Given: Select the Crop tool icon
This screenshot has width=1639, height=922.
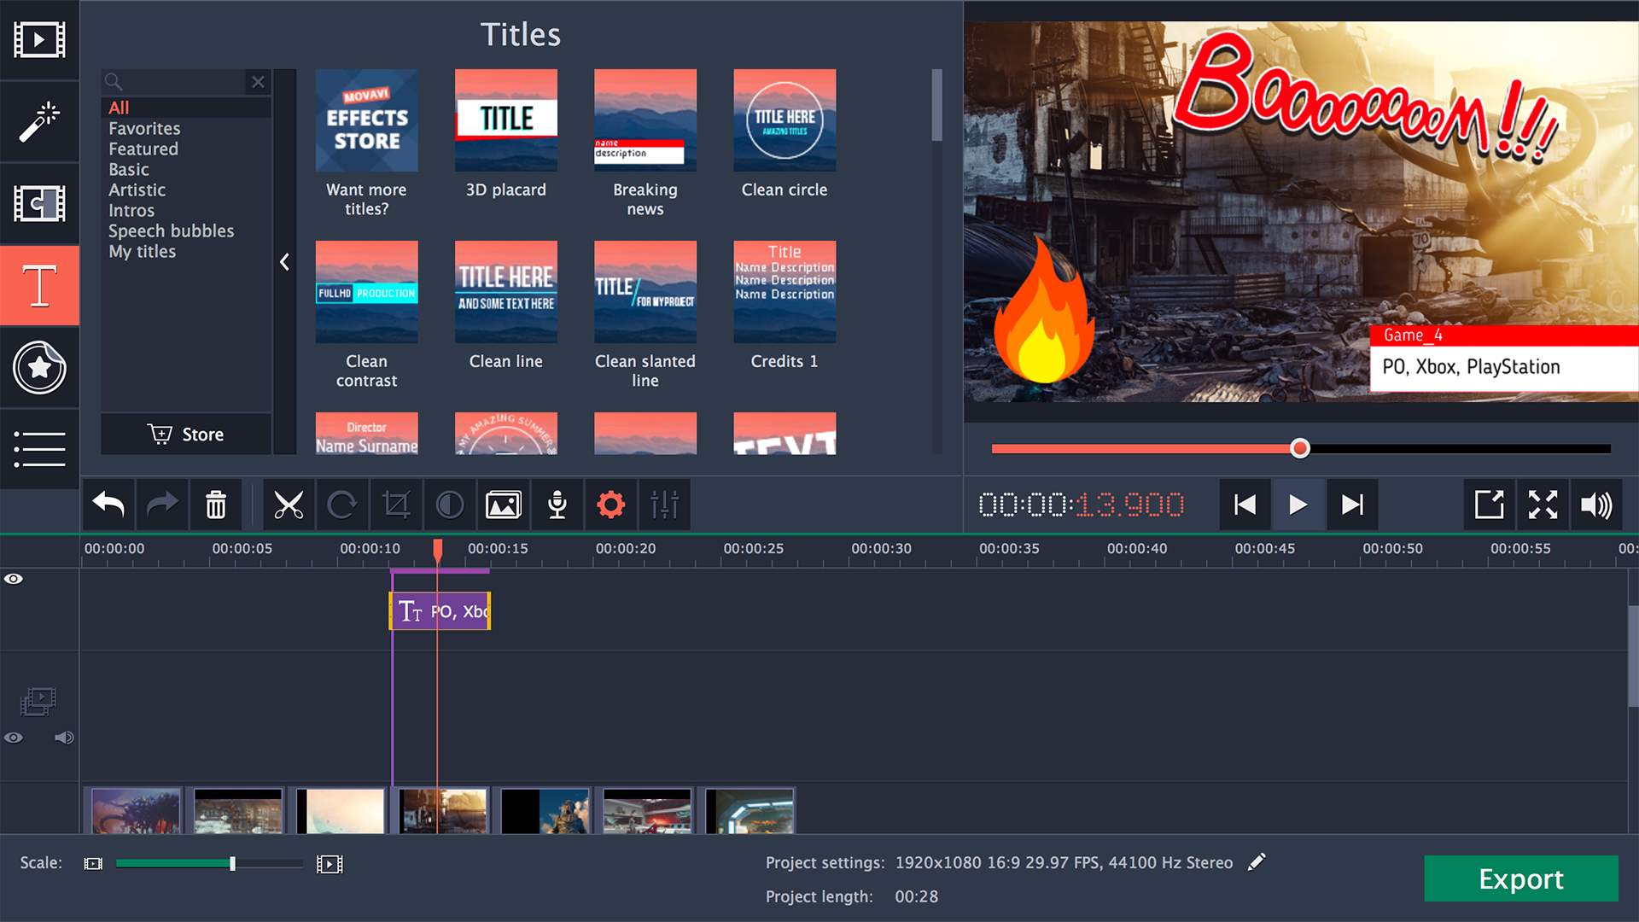Looking at the screenshot, I should click(395, 503).
